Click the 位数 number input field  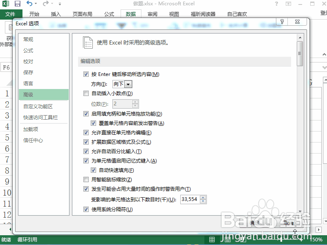[x=122, y=104]
